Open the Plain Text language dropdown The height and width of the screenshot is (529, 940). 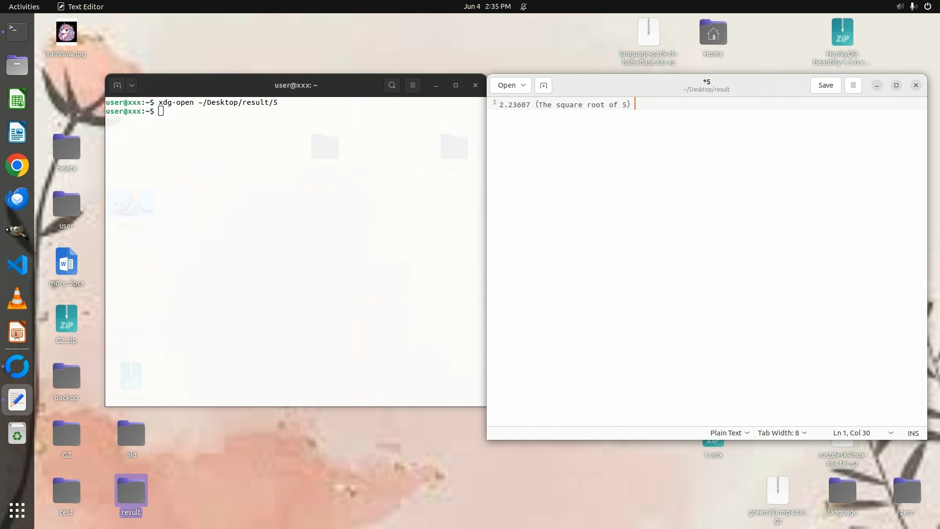click(729, 433)
